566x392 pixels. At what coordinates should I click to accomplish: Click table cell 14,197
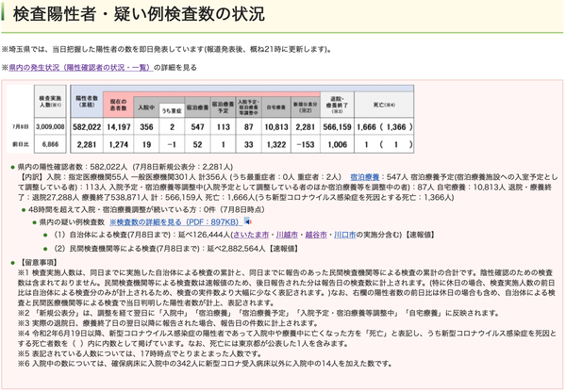(x=119, y=127)
